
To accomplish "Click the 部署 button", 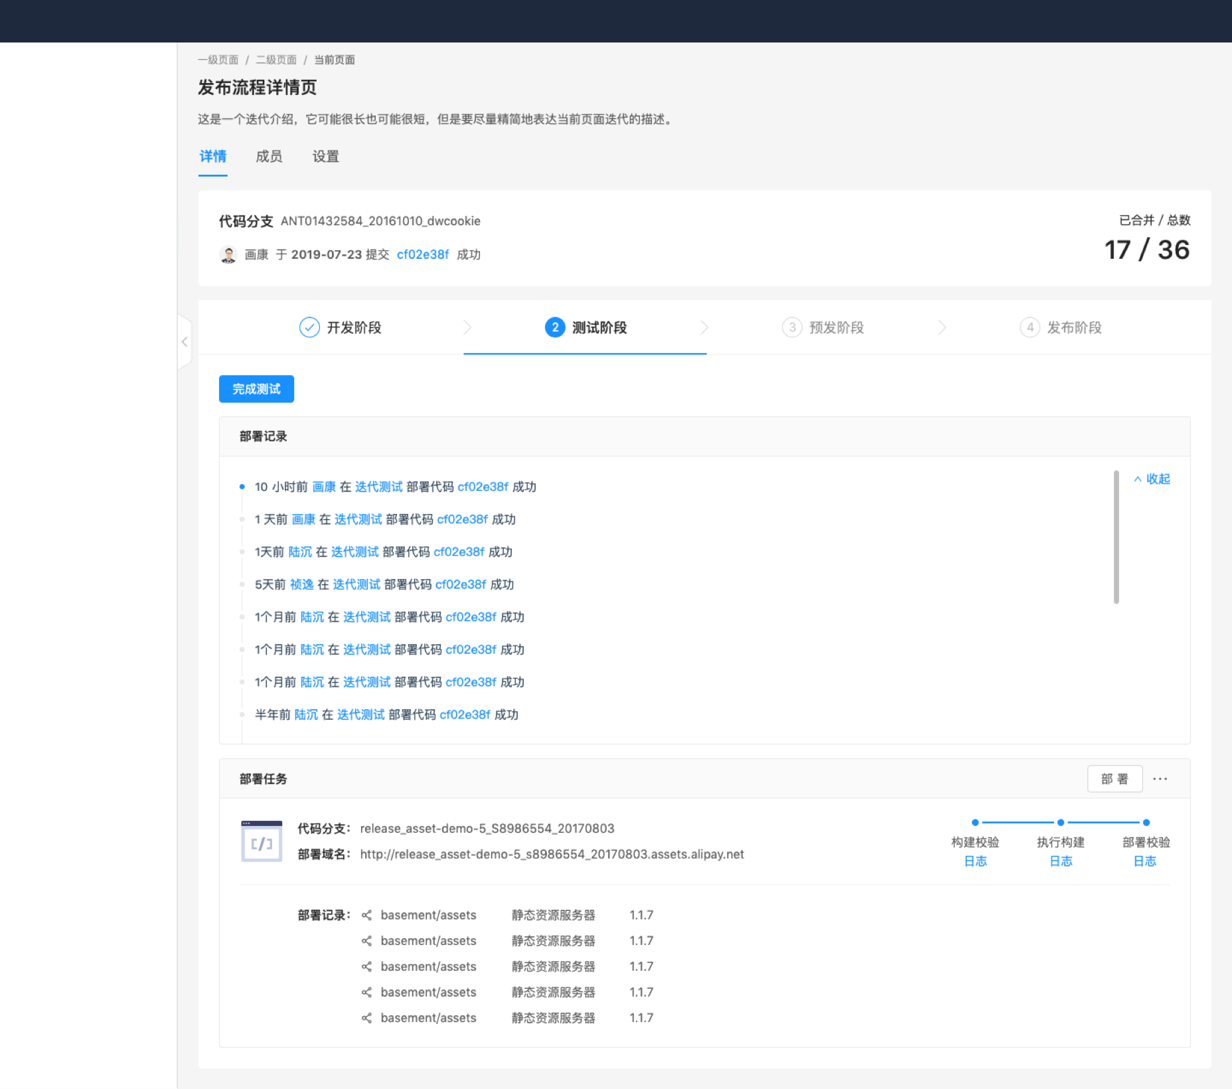I will coord(1115,779).
